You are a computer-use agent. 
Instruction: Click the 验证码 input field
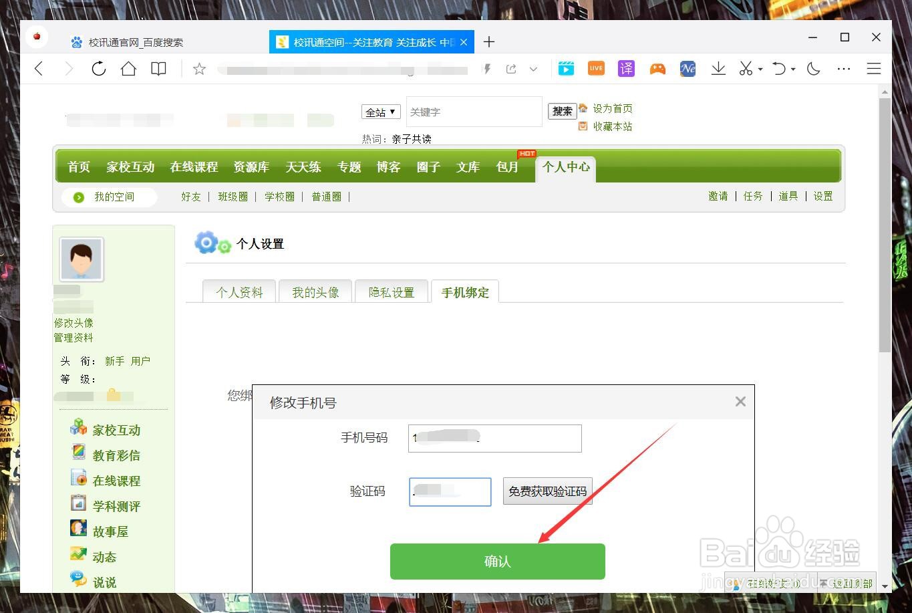(x=450, y=491)
